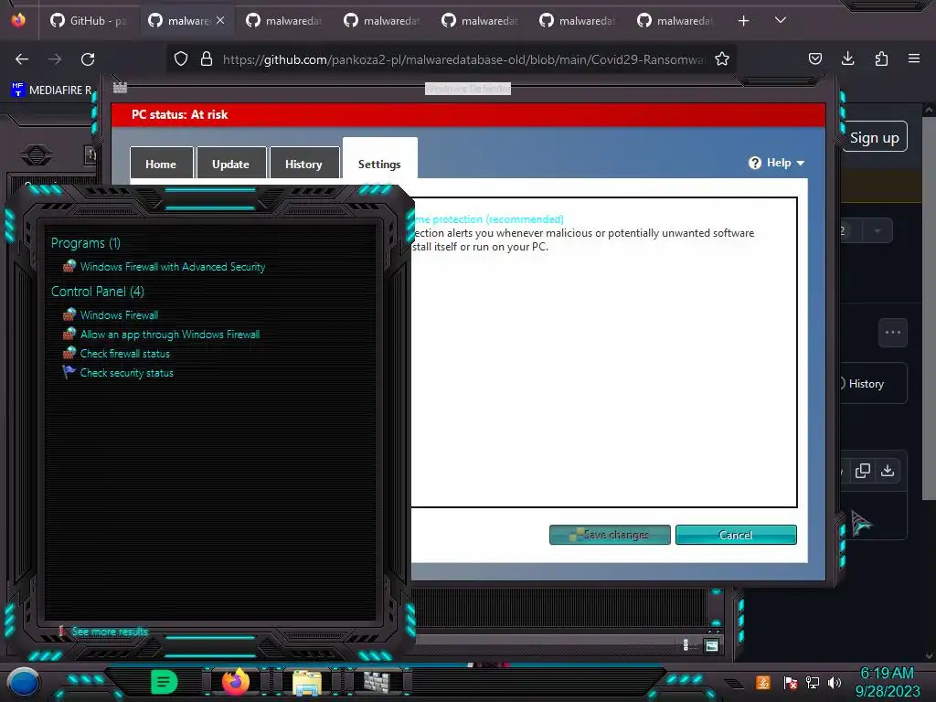Switch to the last malwaredat browser tab
The image size is (936, 702).
(675, 21)
